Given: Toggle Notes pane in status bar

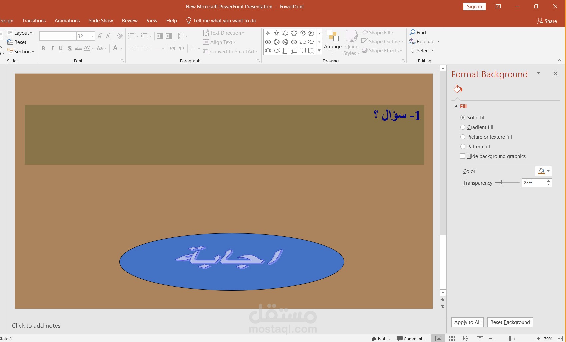Looking at the screenshot, I should coord(380,338).
